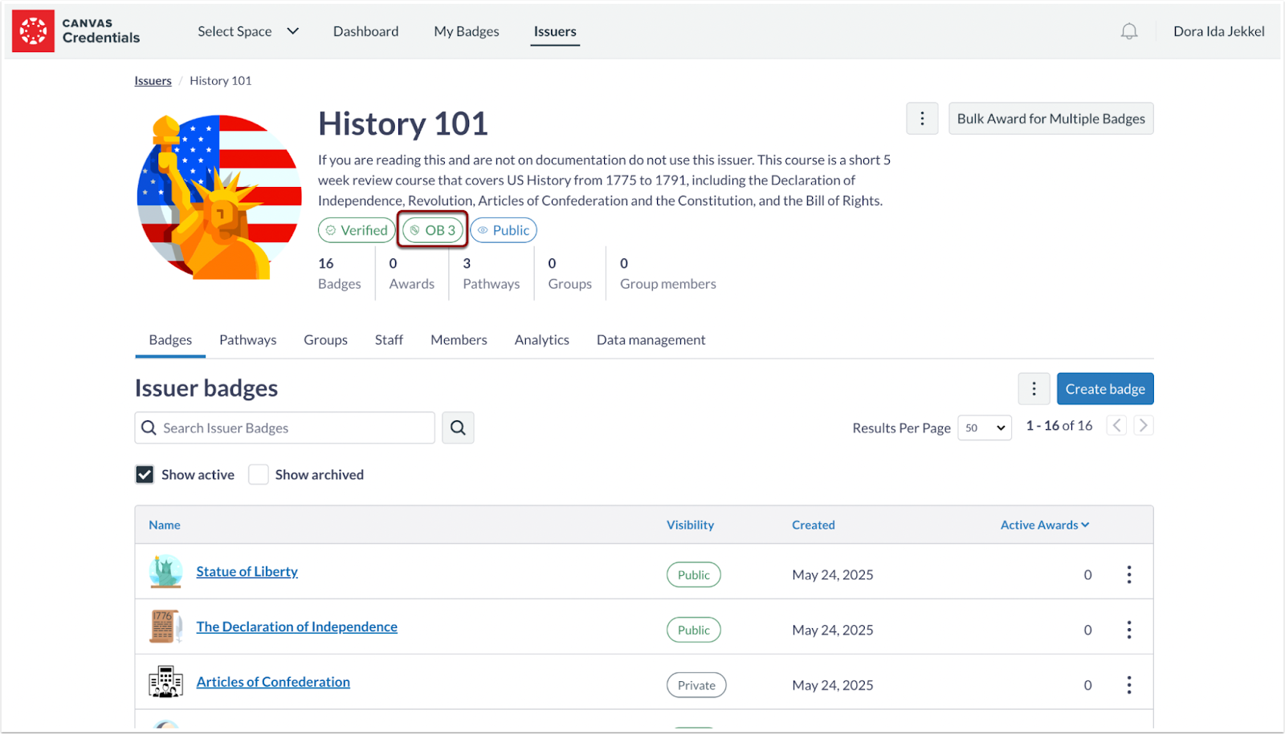Click the Issuer badges section heading
1285x734 pixels.
click(206, 389)
